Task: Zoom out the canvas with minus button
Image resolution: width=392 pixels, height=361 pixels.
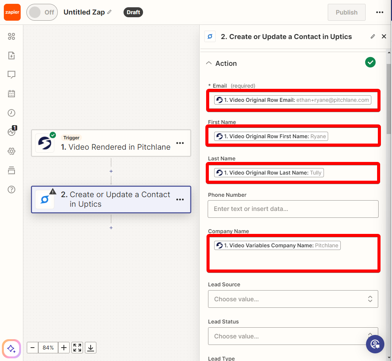Action: (33, 348)
